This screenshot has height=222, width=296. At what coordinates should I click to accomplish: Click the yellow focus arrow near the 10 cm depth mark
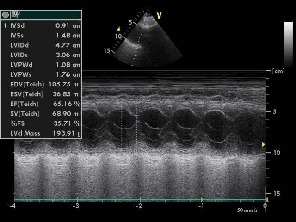point(263,145)
